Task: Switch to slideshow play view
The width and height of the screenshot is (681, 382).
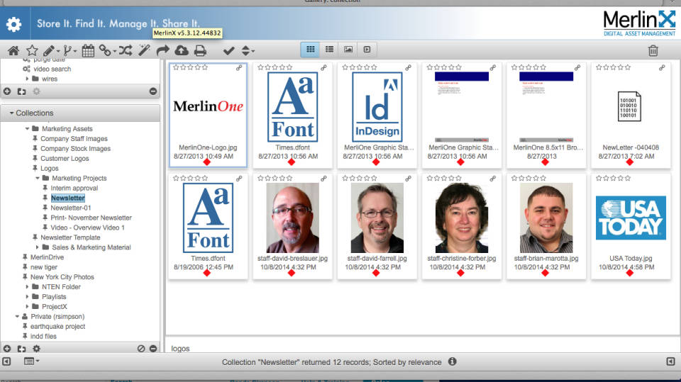Action: pyautogui.click(x=367, y=50)
